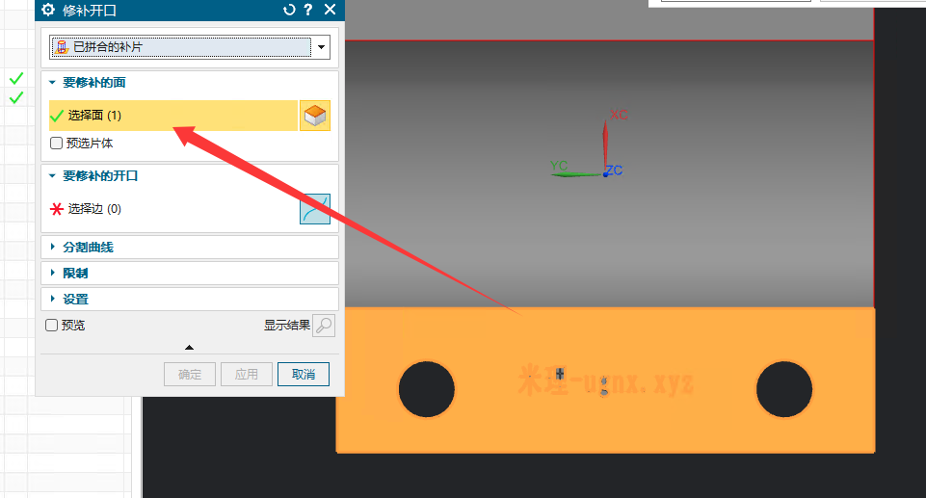This screenshot has height=498, width=926.
Task: Open help with the question mark icon
Action: click(308, 10)
